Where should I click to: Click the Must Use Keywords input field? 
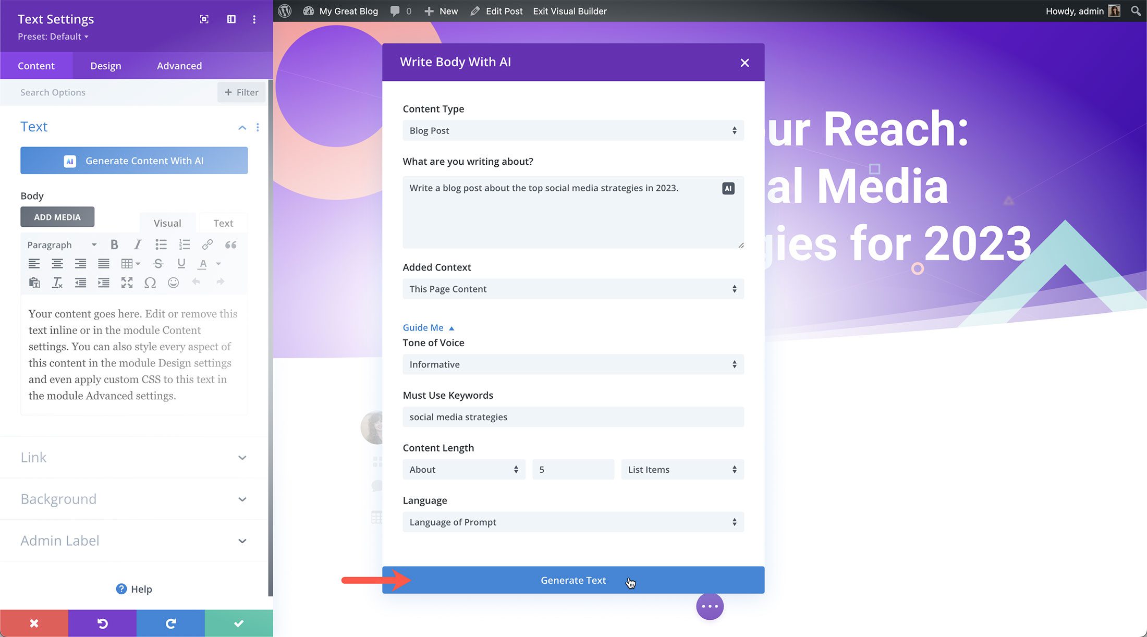point(573,416)
